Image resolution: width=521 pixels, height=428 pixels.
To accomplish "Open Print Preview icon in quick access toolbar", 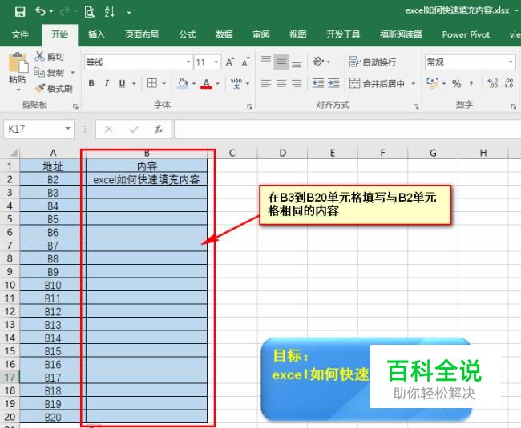I will tap(89, 12).
